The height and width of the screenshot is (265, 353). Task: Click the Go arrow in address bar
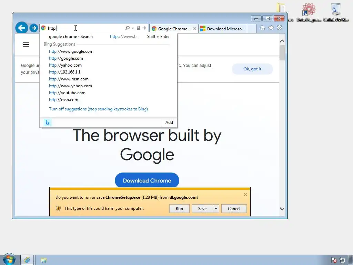coord(144,28)
